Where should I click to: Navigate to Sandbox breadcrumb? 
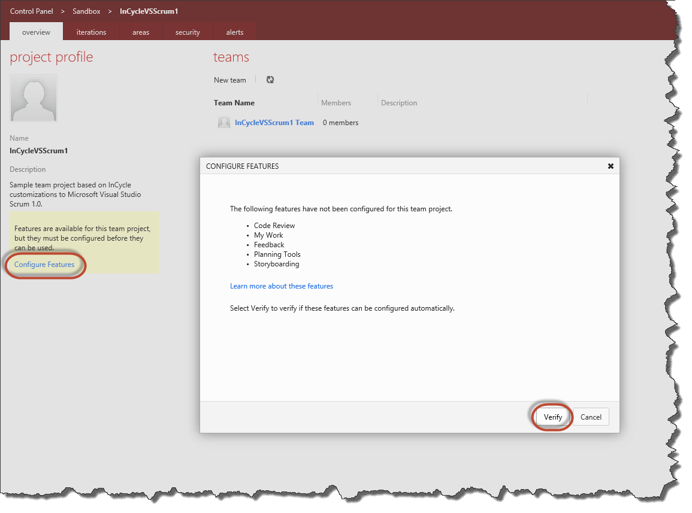86,11
